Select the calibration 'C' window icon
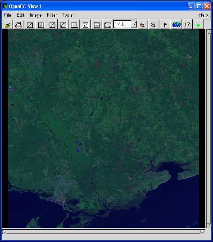Image resolution: width=213 pixels, height=242 pixels. pos(86,25)
